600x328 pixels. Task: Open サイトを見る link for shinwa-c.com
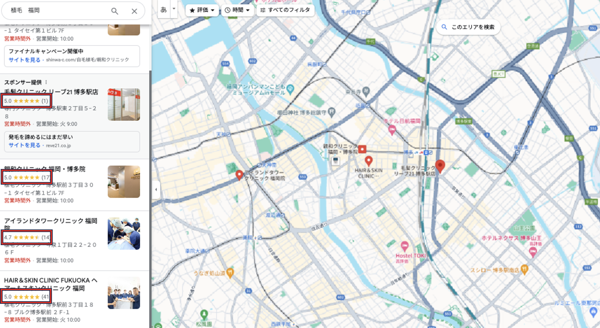pos(24,60)
